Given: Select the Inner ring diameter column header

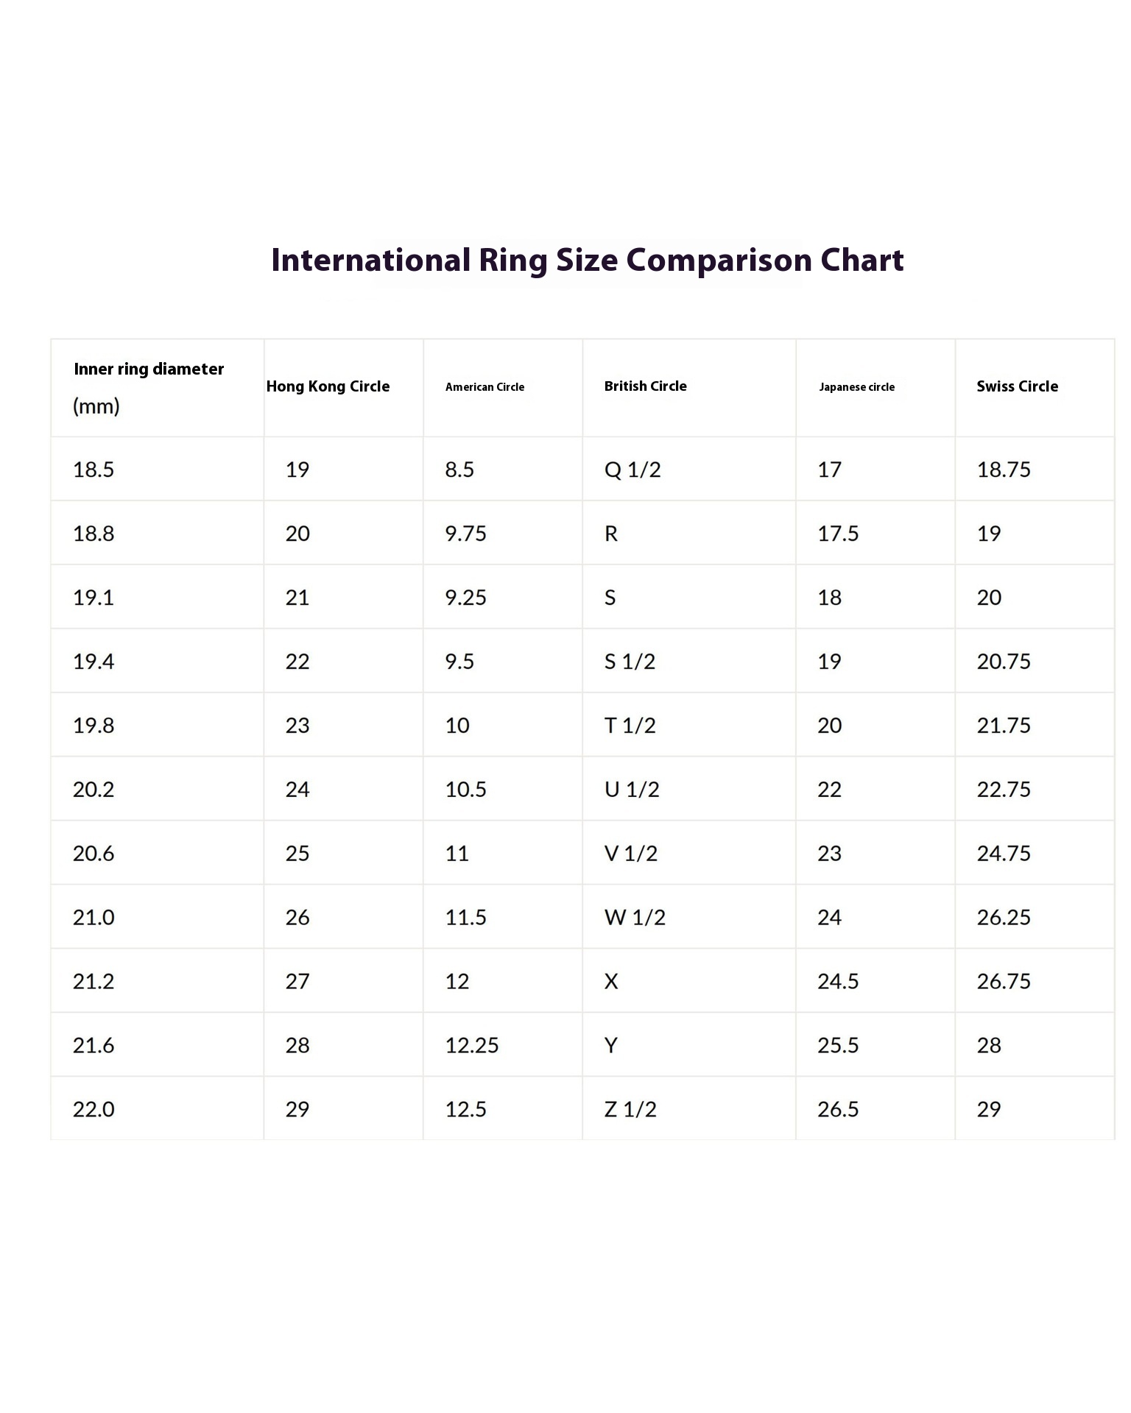Looking at the screenshot, I should click(158, 388).
